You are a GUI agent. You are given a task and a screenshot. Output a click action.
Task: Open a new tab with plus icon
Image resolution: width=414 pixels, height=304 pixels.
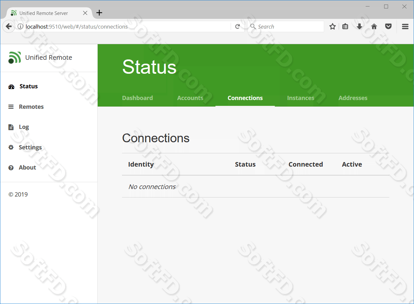99,13
